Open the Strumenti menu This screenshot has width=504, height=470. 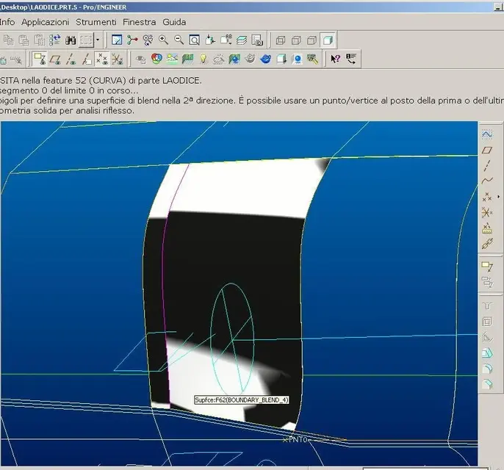point(96,22)
